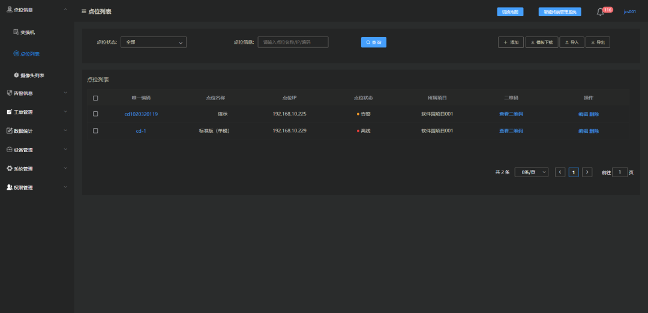
Task: Click the blue 查询 search button
Action: point(374,42)
